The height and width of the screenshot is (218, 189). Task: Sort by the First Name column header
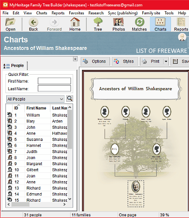pyautogui.click(x=37, y=108)
